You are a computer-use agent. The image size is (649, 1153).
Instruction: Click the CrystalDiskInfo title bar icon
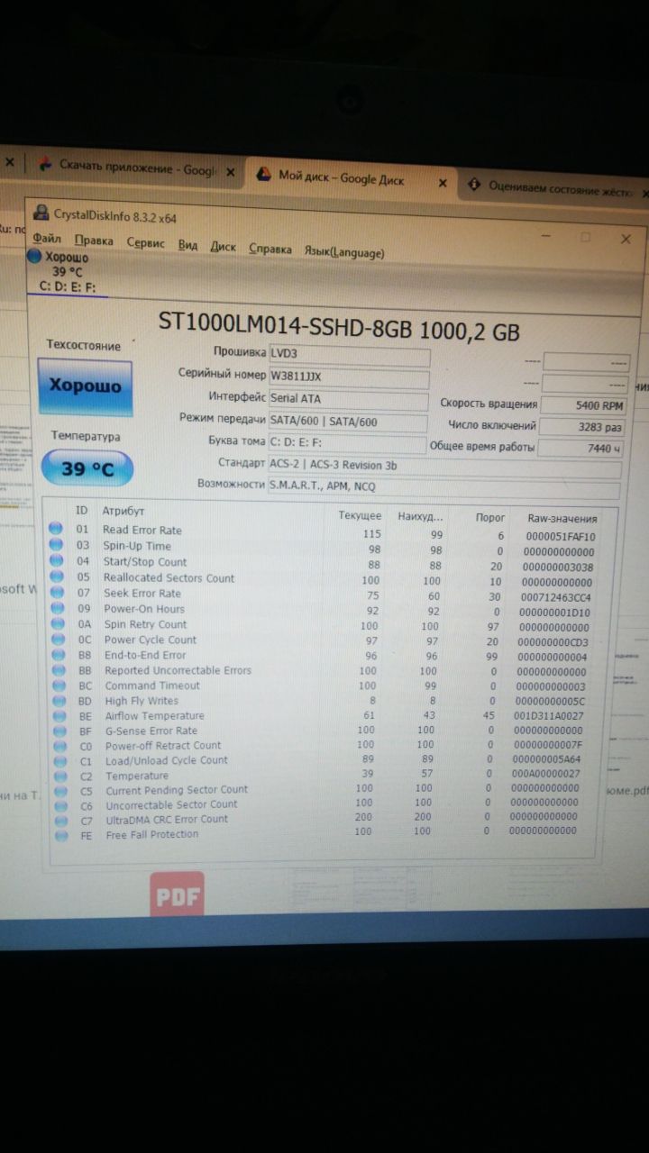41,213
